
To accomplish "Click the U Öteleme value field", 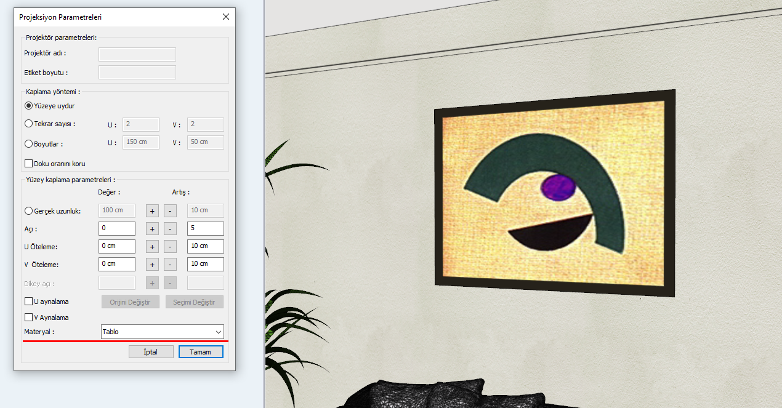I will pyautogui.click(x=117, y=246).
